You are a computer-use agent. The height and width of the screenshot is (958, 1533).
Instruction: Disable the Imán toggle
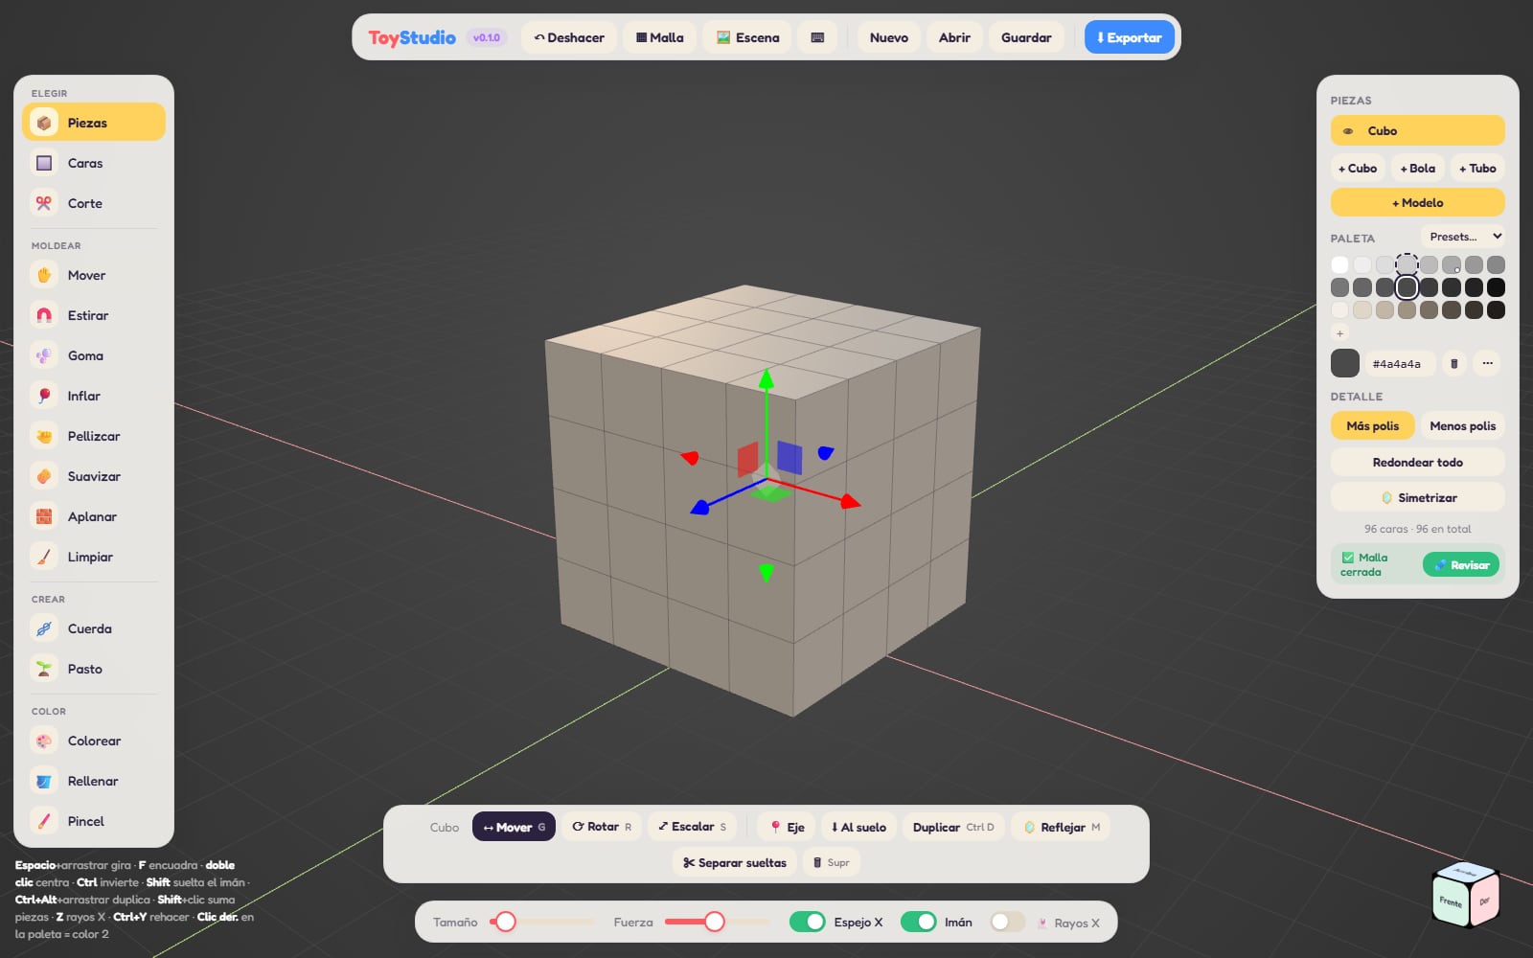919,922
